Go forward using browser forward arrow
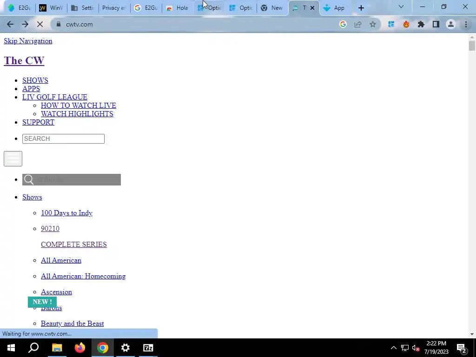This screenshot has width=476, height=357. click(25, 24)
